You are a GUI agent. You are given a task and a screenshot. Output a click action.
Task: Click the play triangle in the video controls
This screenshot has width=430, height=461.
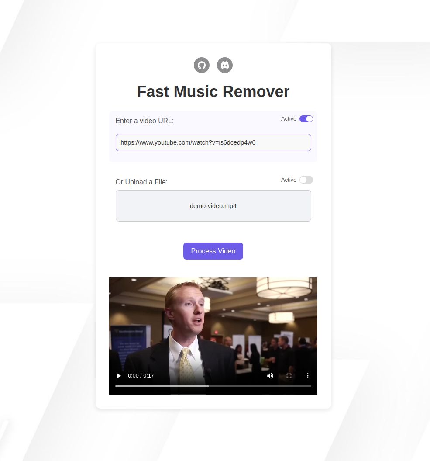tap(119, 376)
